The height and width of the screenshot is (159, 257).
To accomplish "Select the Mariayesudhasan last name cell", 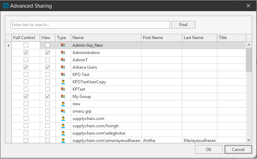I will 199,140.
